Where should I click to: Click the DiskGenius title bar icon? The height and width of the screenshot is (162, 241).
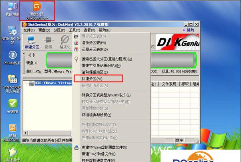[24, 24]
